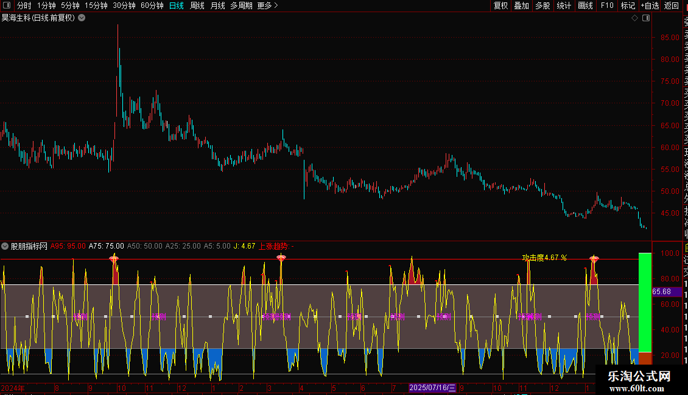Click the green bar at indicator right edge

pos(645,302)
